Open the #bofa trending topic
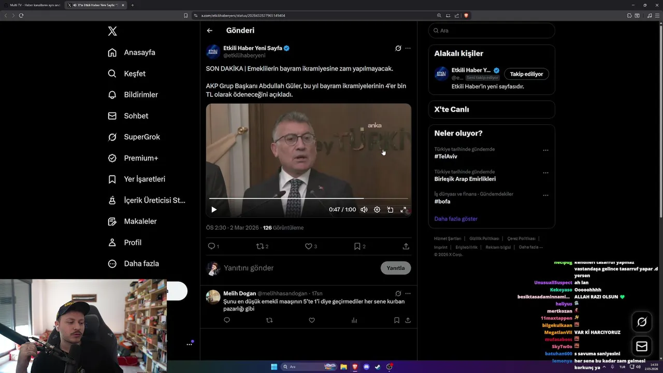Screen dimensions: 663x373 click(442, 202)
